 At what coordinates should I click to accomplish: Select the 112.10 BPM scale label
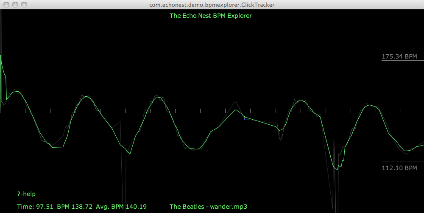[x=399, y=168]
